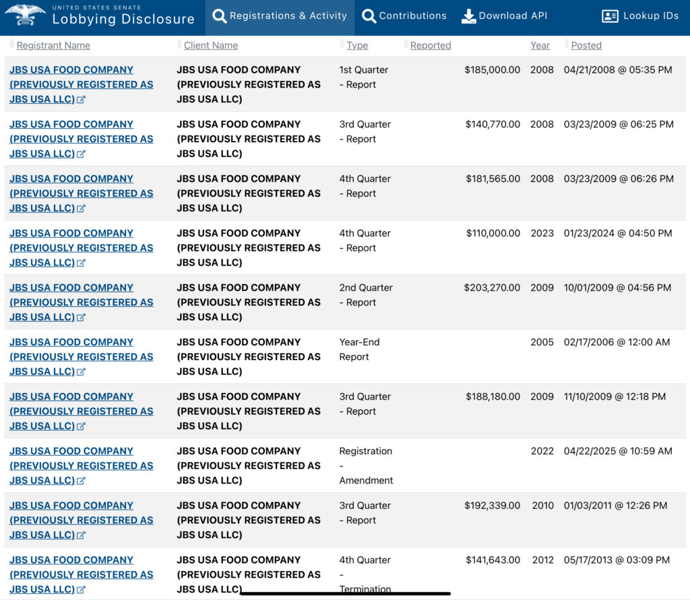Open JBS registrant link for $203,270.00 2009 filing

click(71, 288)
